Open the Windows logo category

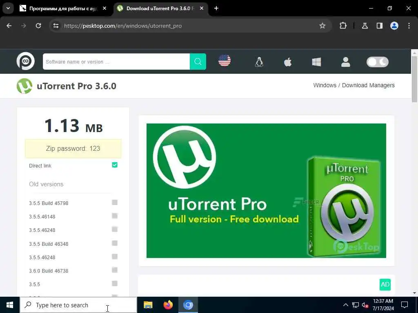pos(316,62)
